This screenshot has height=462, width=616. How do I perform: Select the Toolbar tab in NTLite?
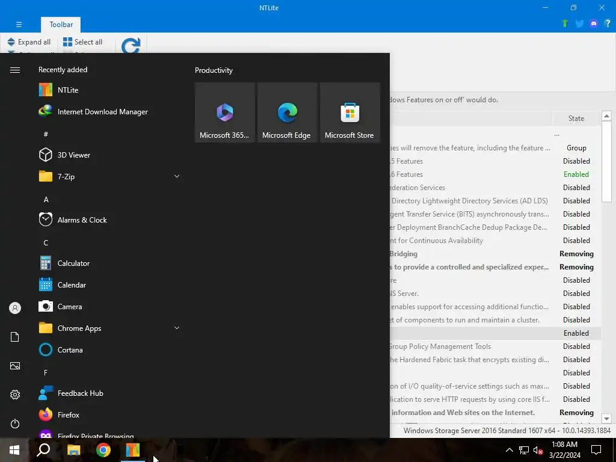pos(61,24)
